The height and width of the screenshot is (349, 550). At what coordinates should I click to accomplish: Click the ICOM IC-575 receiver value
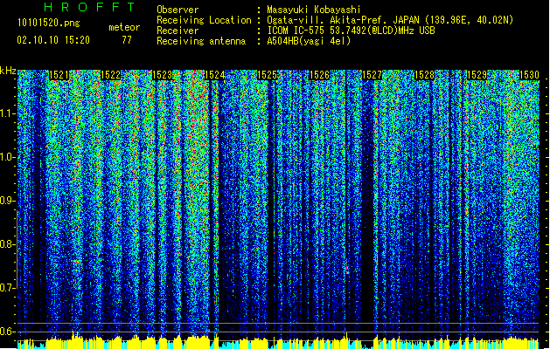click(352, 31)
